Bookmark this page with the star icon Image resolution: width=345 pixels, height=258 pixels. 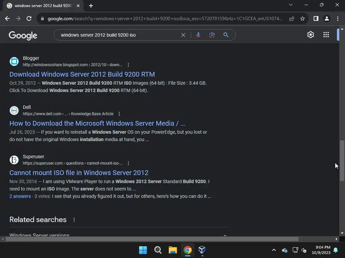(x=303, y=19)
